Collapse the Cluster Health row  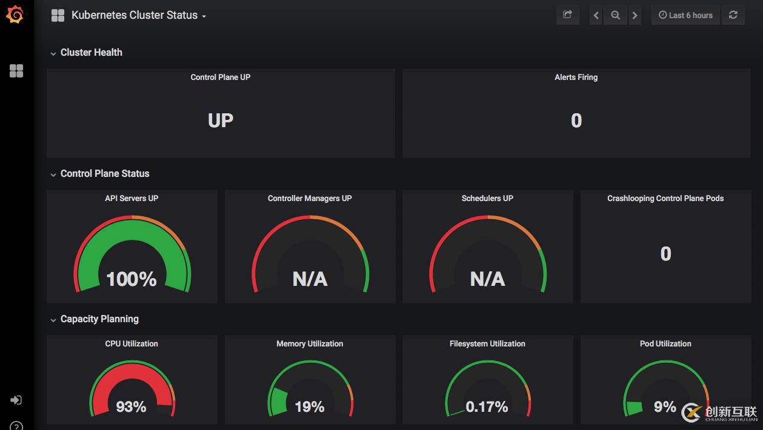(86, 53)
